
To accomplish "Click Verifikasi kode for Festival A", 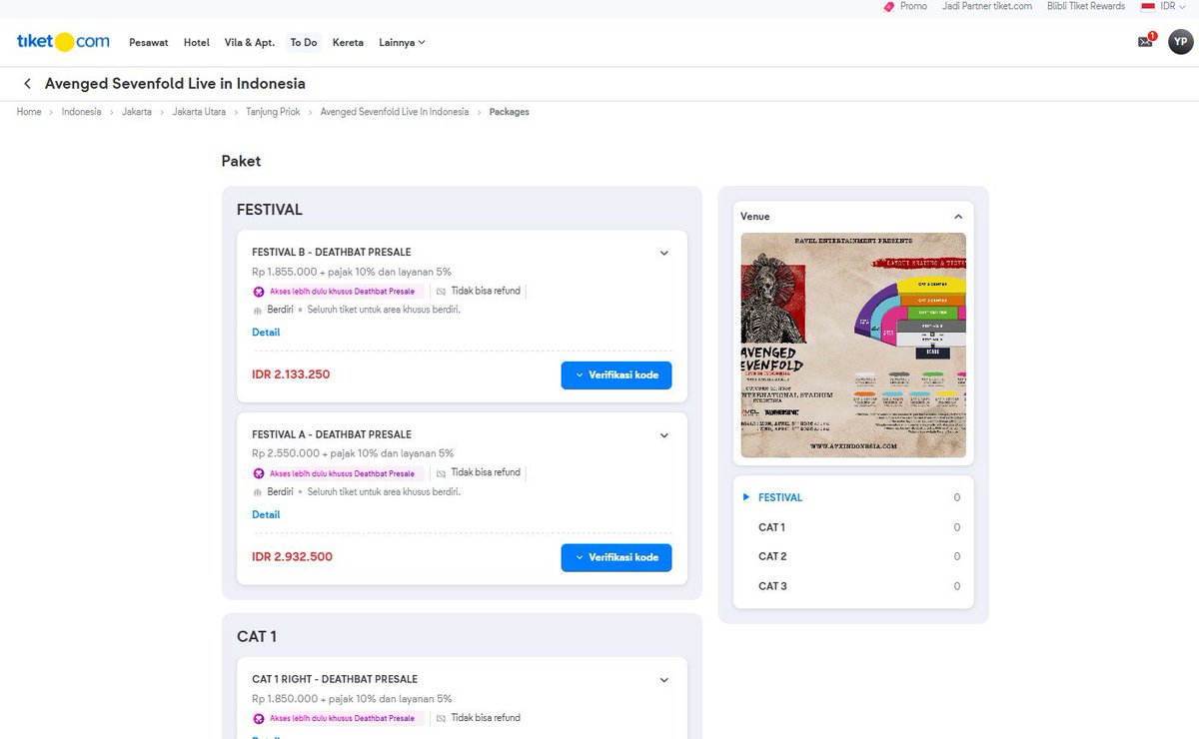I will click(616, 557).
